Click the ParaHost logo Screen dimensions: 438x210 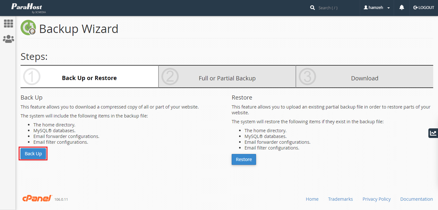click(27, 8)
